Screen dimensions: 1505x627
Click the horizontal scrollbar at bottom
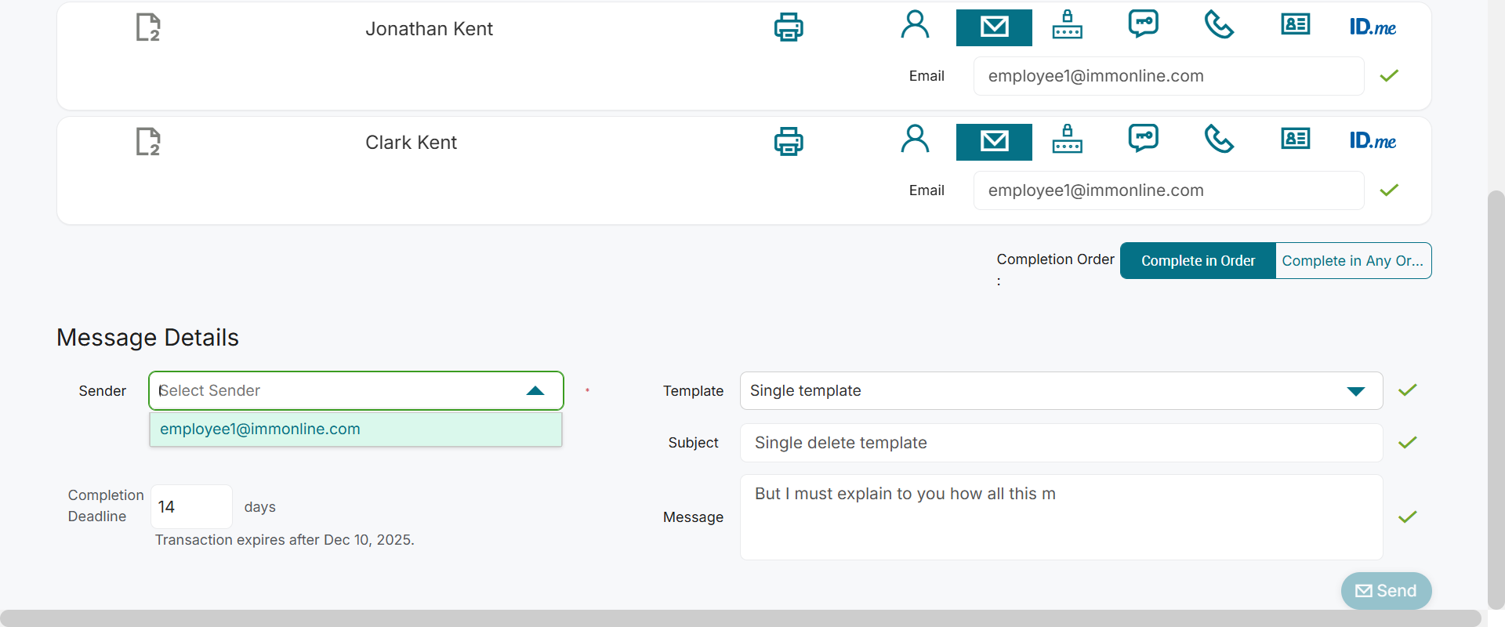coord(740,618)
